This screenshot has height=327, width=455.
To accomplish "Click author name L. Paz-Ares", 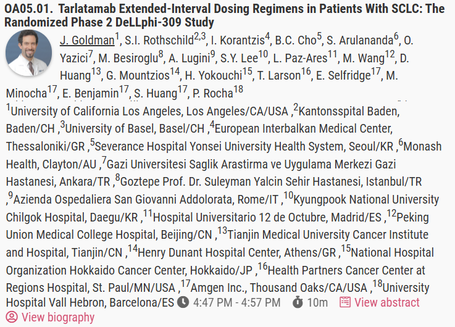I will (x=300, y=58).
